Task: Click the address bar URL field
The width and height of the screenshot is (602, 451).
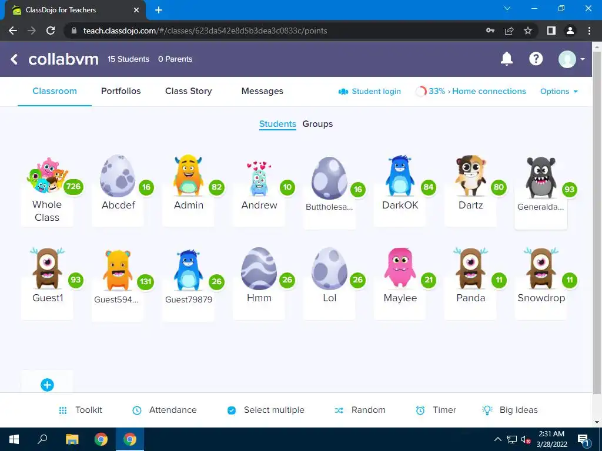Action: [x=205, y=31]
